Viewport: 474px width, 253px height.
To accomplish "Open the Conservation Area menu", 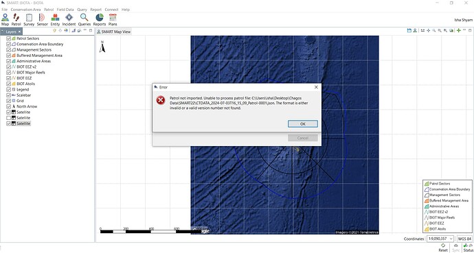I will (25, 10).
